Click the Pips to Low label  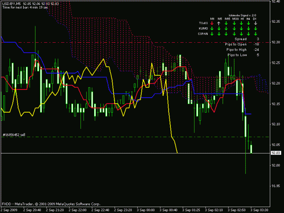(x=237, y=55)
